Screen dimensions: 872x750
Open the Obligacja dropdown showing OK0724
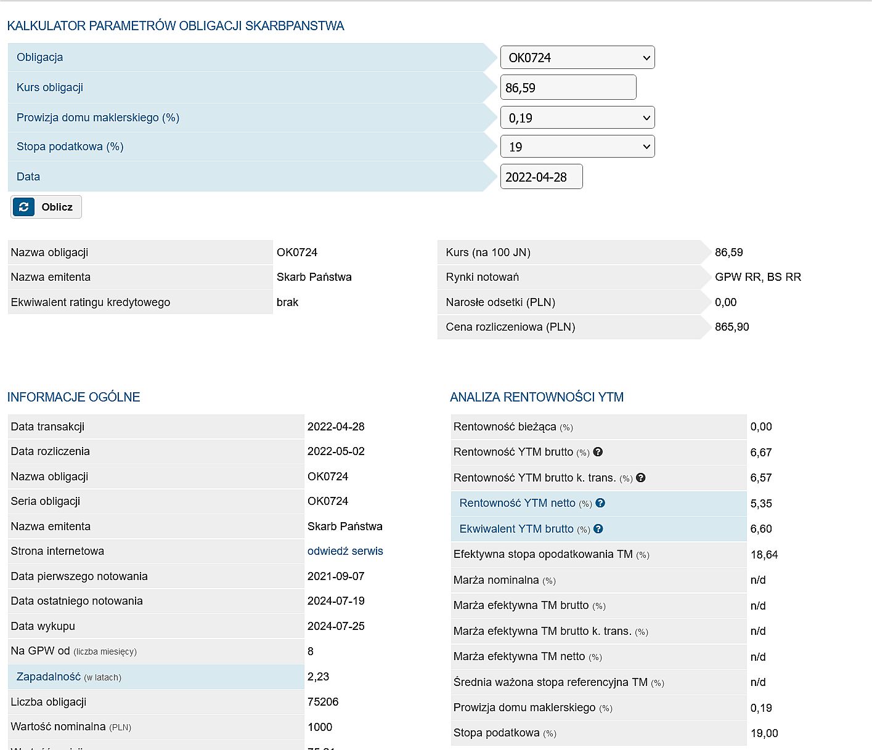[577, 57]
